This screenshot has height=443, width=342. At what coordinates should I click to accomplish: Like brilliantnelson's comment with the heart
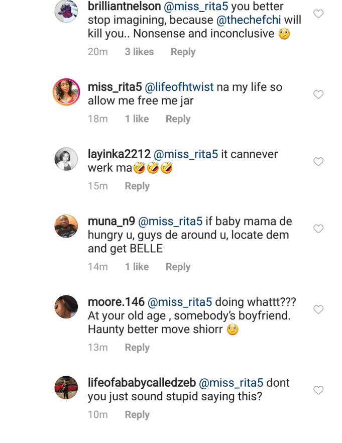318,14
